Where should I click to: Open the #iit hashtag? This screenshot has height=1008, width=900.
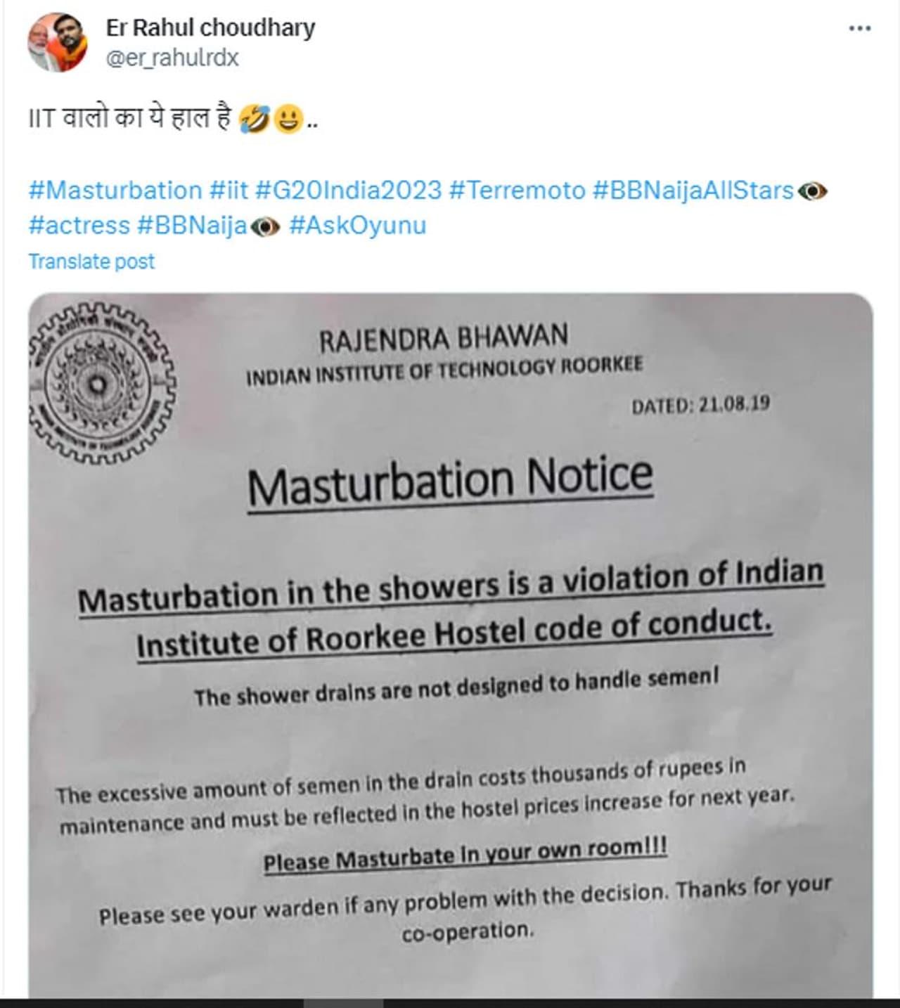pyautogui.click(x=229, y=190)
